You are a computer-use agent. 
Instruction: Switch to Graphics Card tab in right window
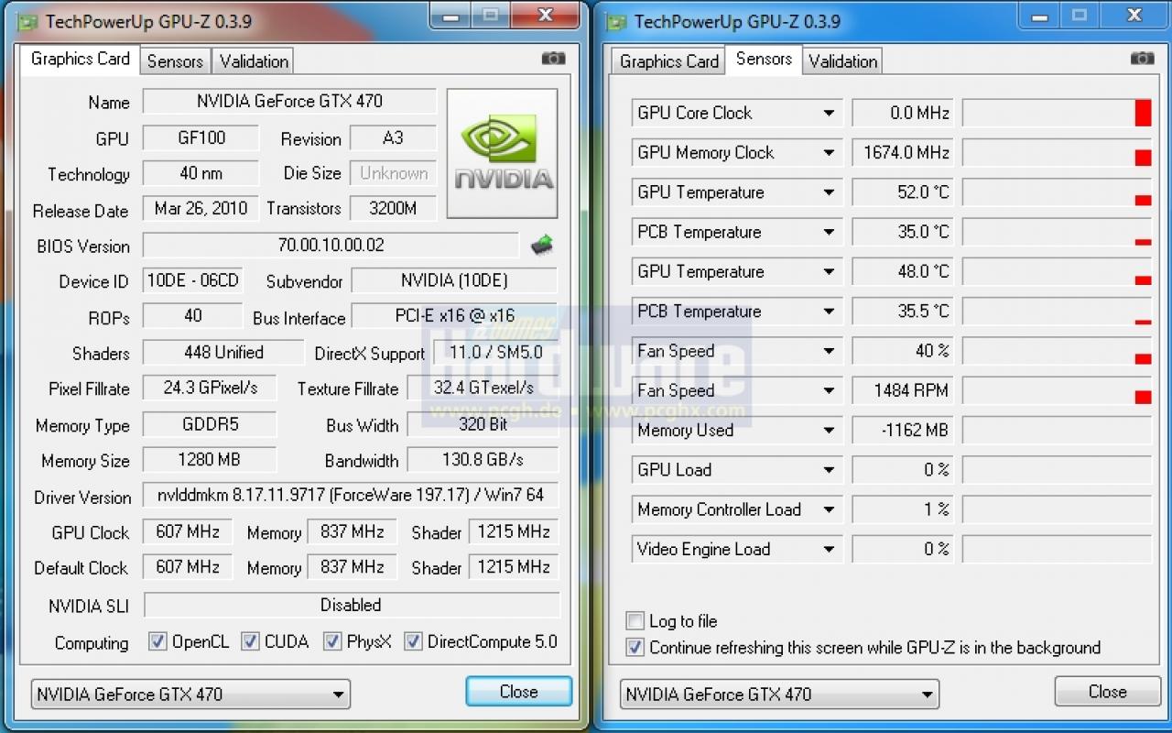(669, 61)
